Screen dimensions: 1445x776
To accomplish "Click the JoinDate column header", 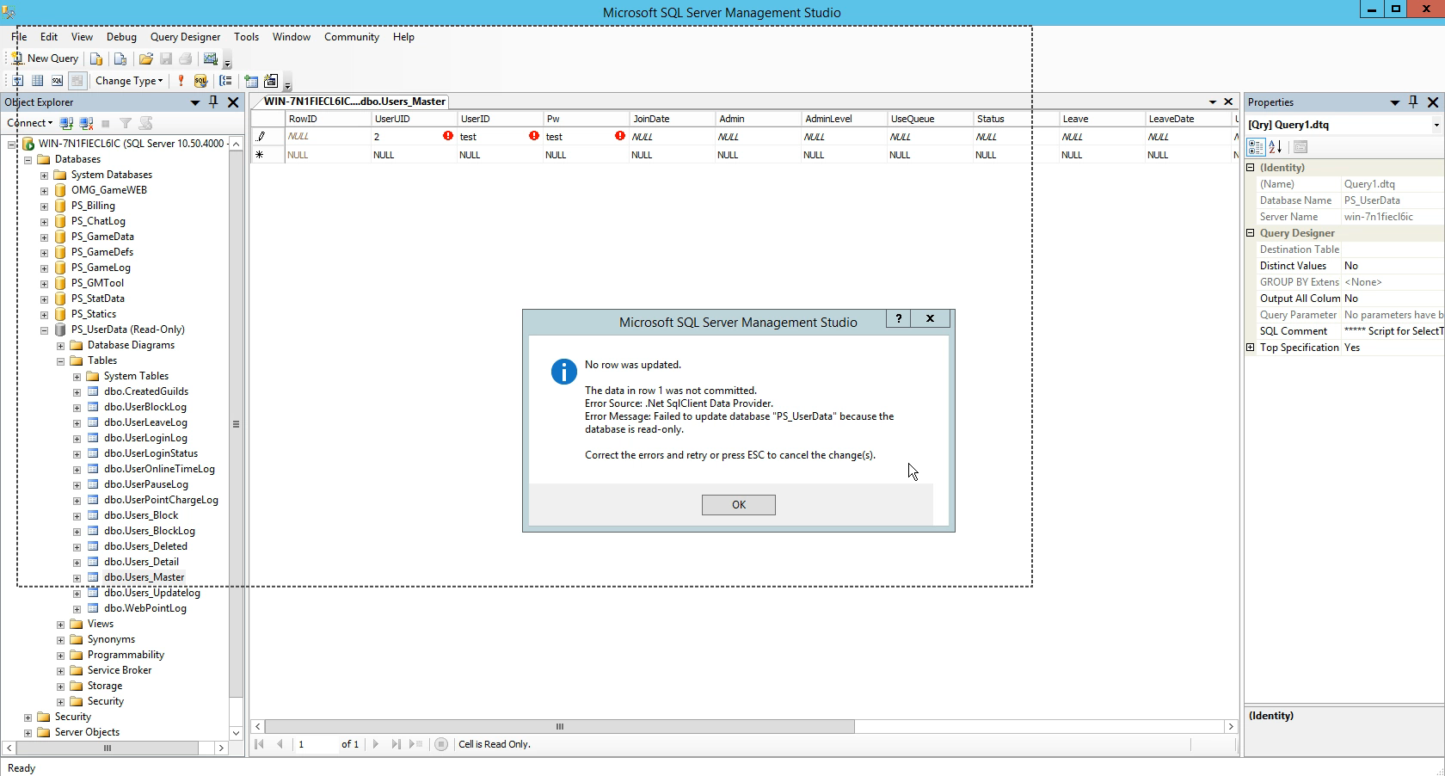I will click(672, 119).
